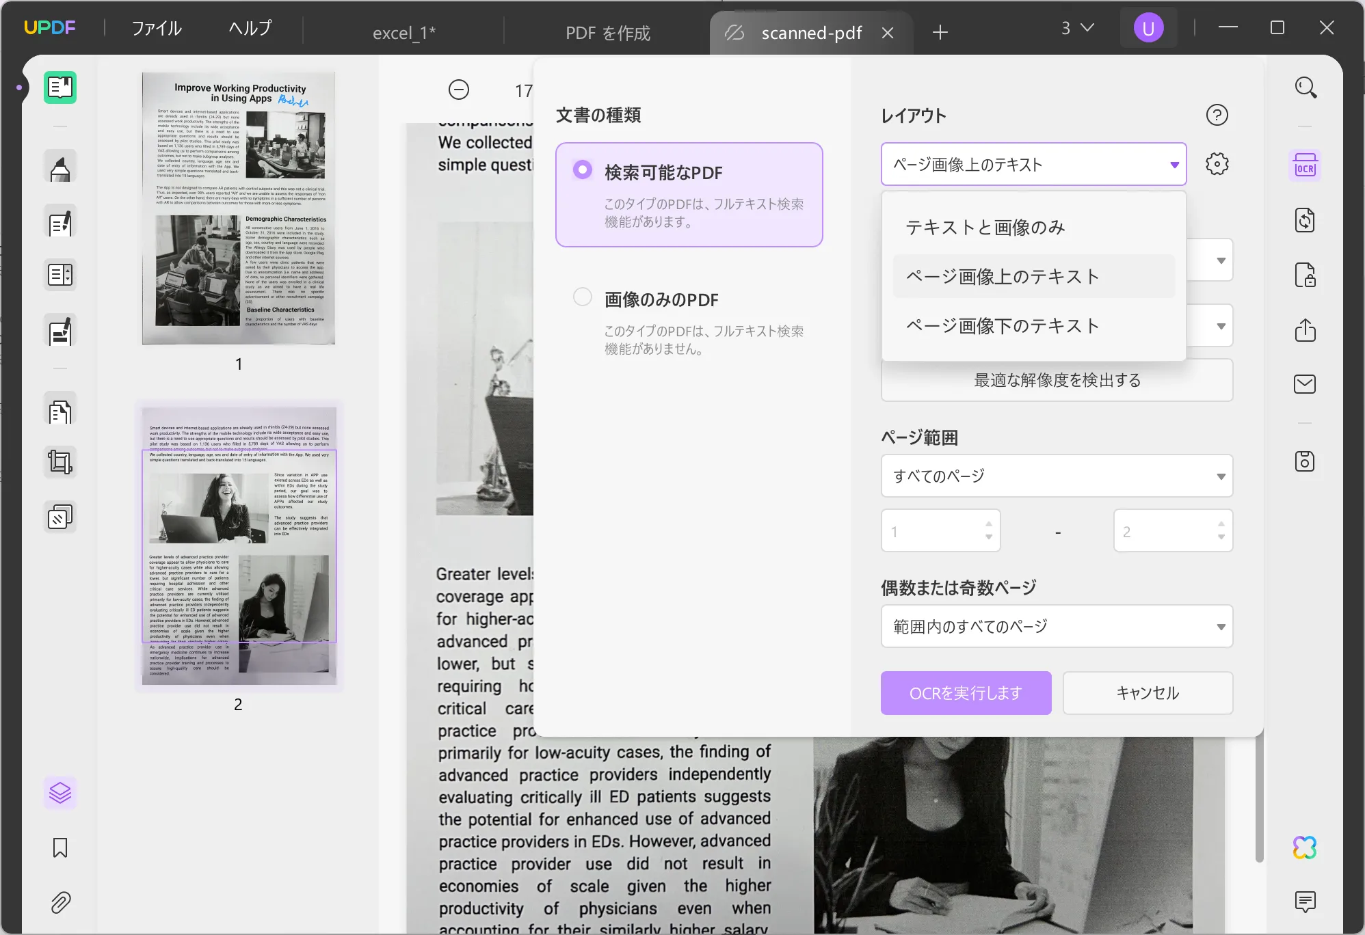Click 最適な解像度を検出する button
Screen dimensions: 1365x935
(1057, 380)
